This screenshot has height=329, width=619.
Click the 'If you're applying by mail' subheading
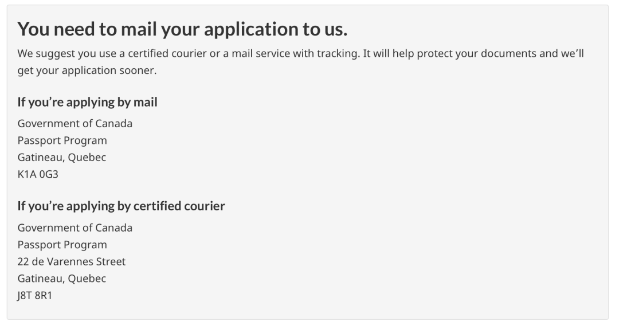tap(87, 102)
